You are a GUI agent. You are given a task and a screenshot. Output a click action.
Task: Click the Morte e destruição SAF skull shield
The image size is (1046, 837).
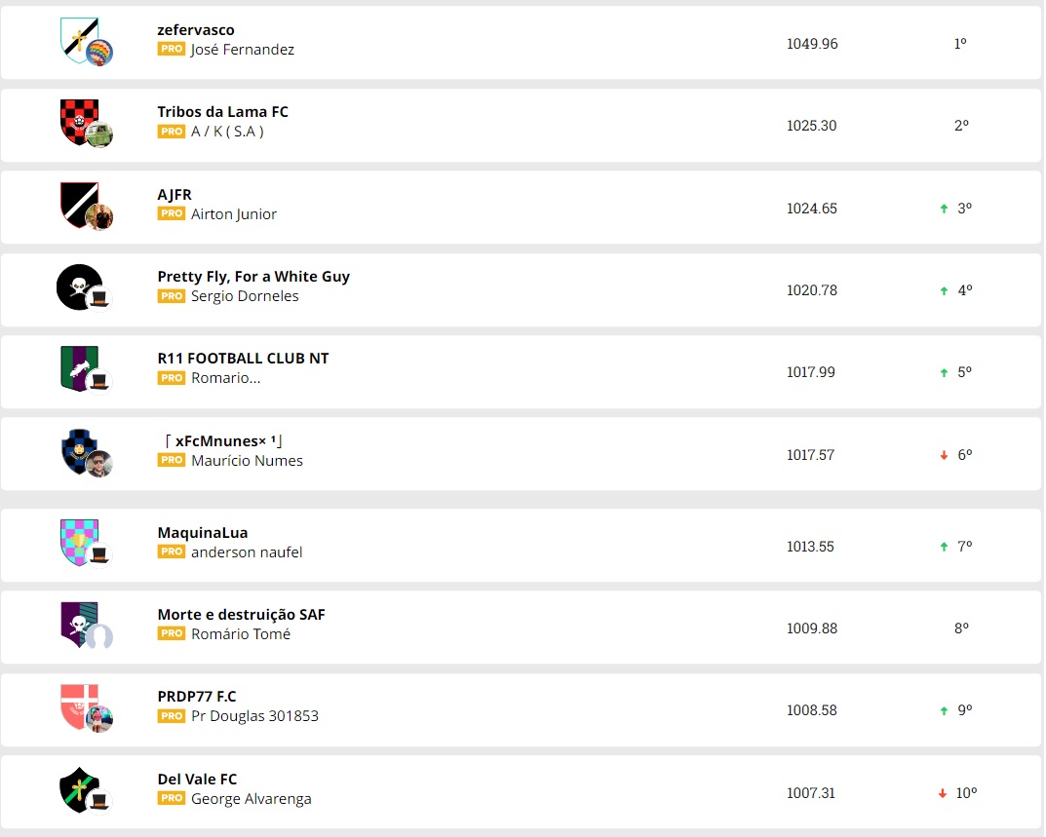point(76,624)
